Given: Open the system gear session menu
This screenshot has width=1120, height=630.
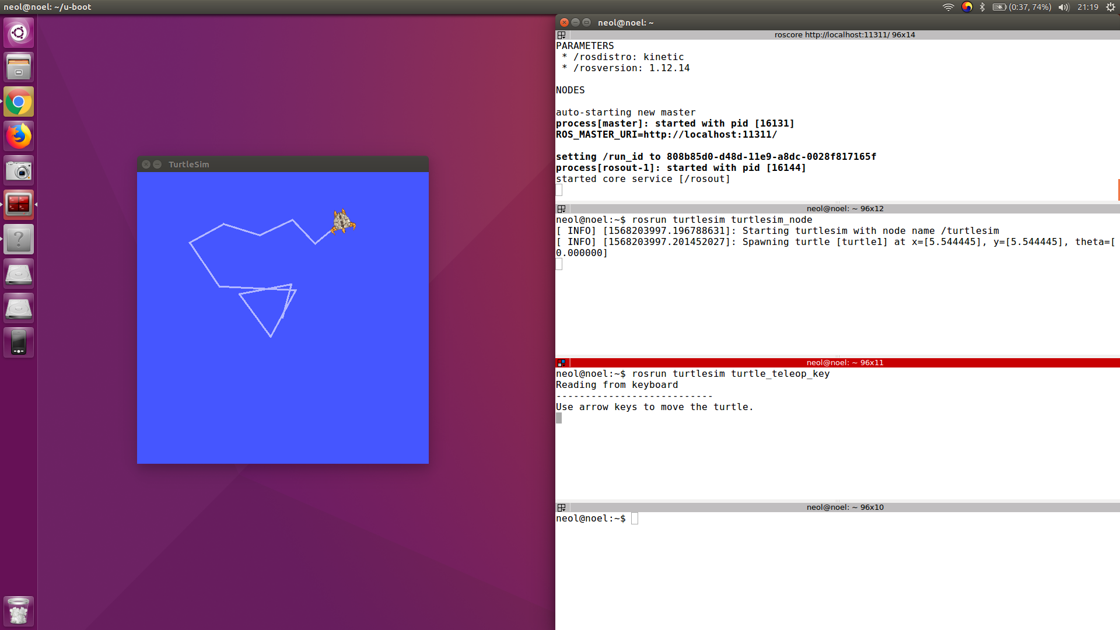Looking at the screenshot, I should click(1111, 7).
